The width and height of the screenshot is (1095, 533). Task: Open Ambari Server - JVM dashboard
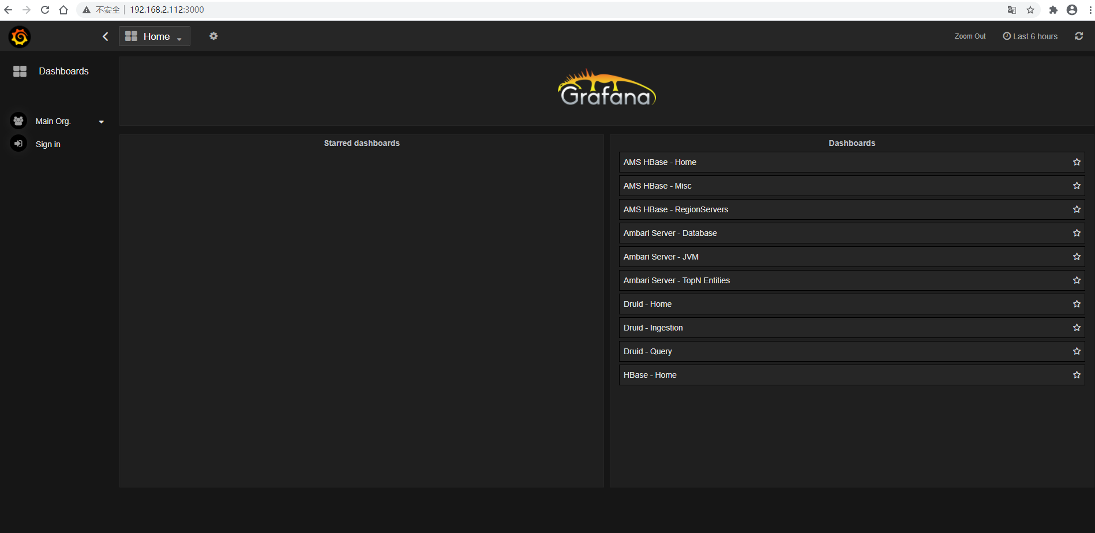(852, 257)
